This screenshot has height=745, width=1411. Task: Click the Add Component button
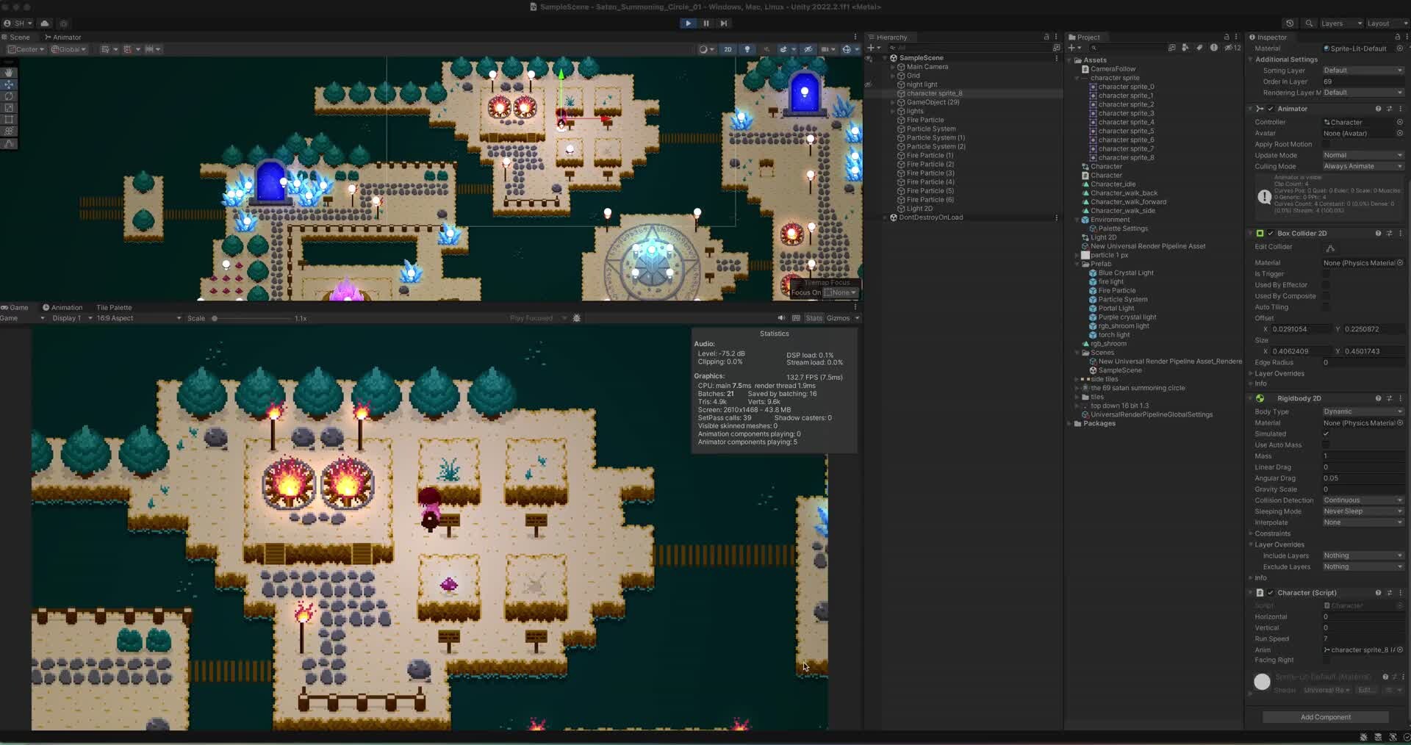click(x=1325, y=717)
